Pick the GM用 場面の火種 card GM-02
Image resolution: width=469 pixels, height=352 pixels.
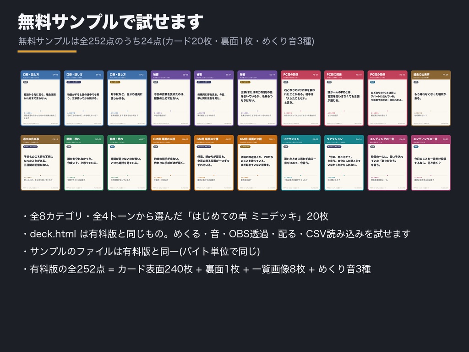170,163
